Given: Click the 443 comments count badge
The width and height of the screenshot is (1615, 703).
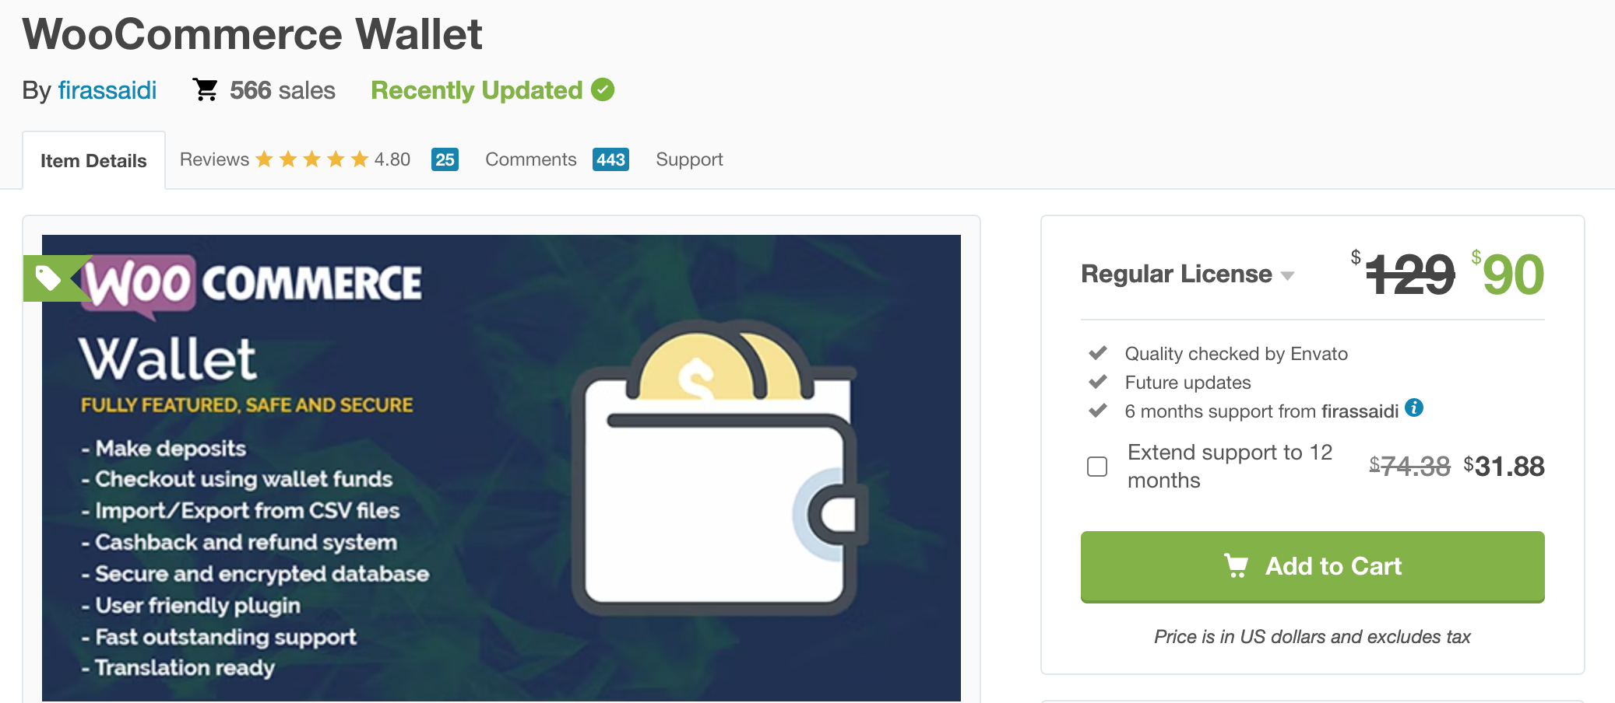Looking at the screenshot, I should coord(610,159).
